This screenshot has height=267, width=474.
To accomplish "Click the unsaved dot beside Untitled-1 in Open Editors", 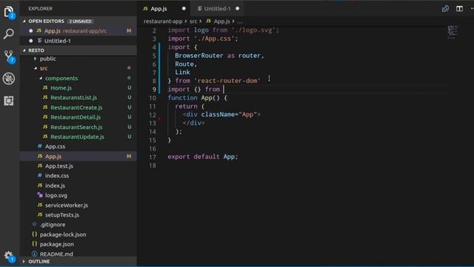I will click(x=31, y=41).
